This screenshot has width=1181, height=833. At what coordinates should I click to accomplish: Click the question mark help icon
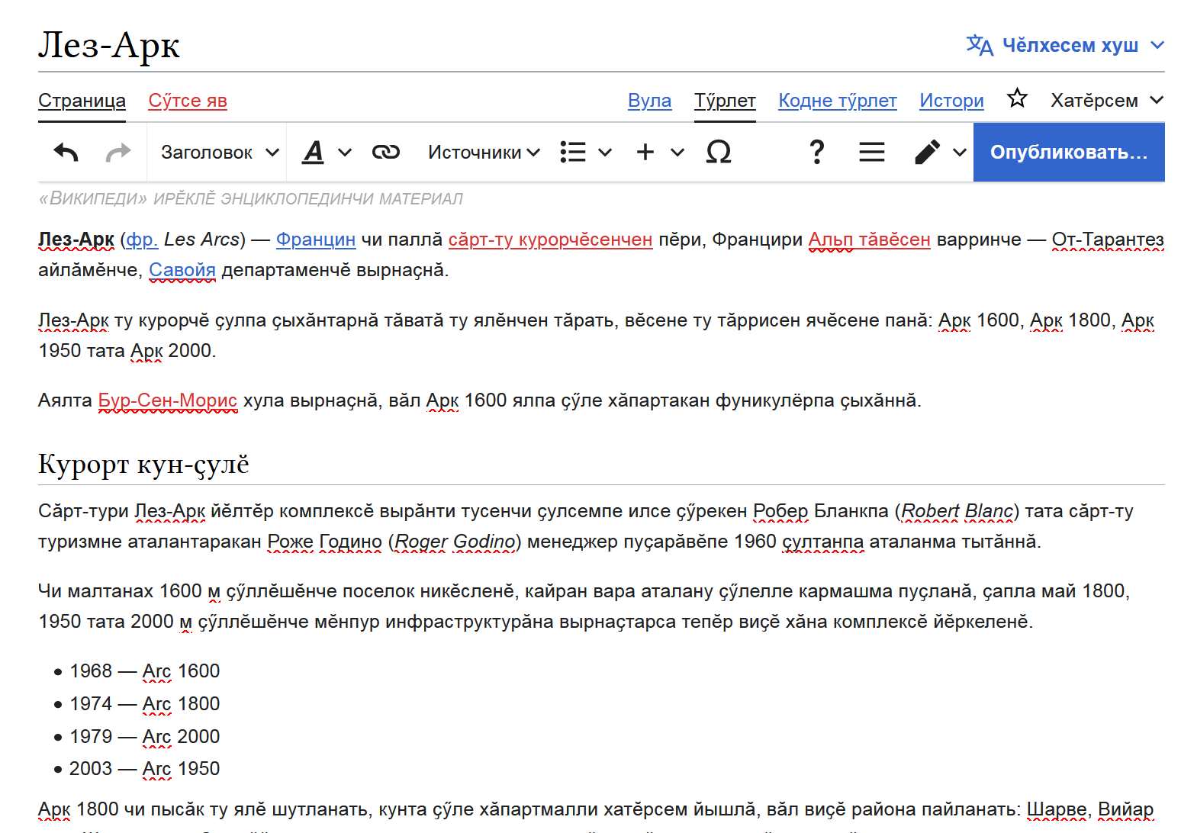(816, 153)
